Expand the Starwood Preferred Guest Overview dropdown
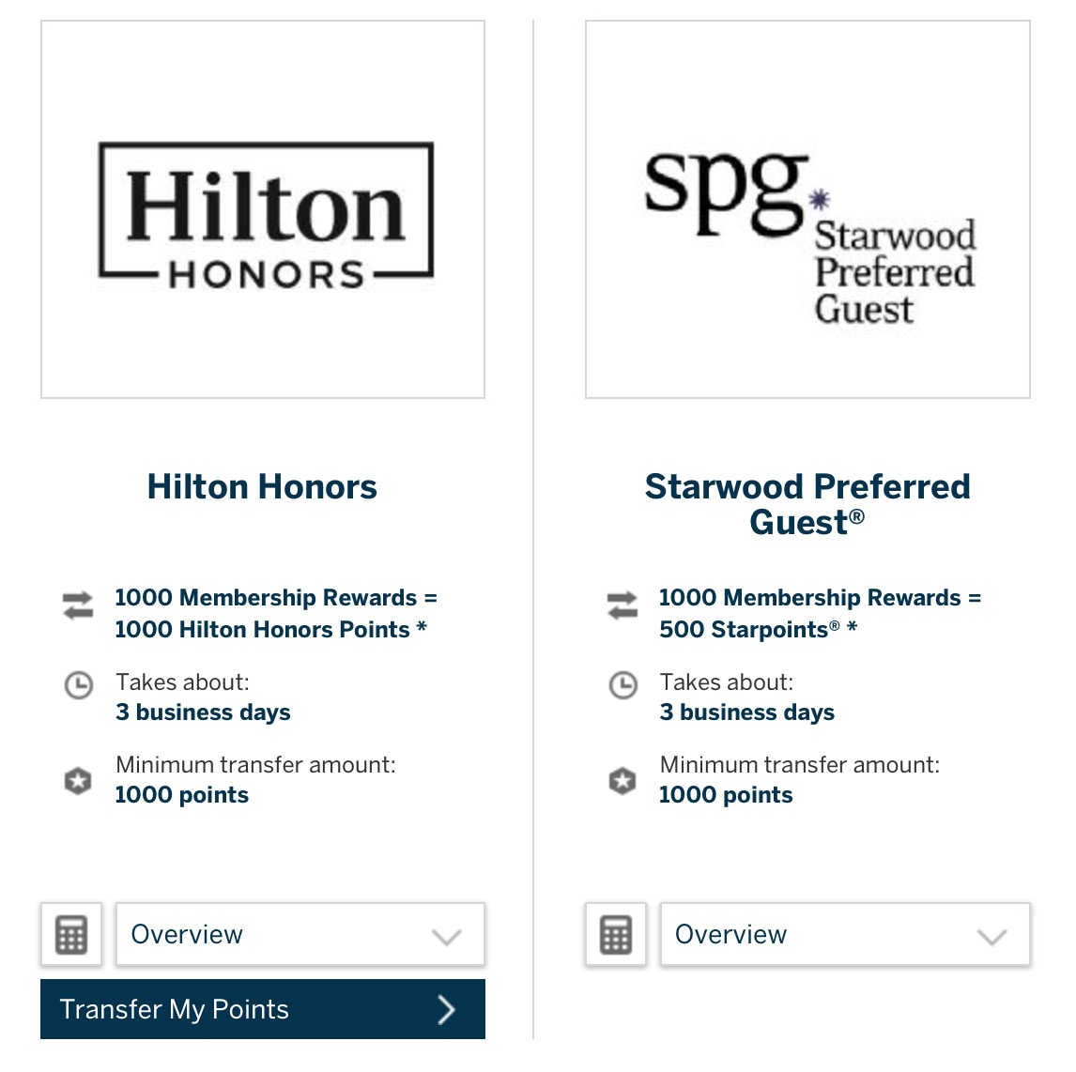 pos(845,934)
